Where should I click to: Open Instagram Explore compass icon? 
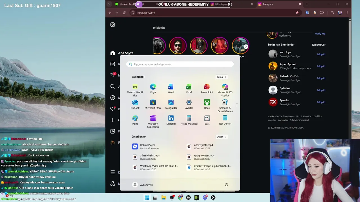tap(112, 98)
